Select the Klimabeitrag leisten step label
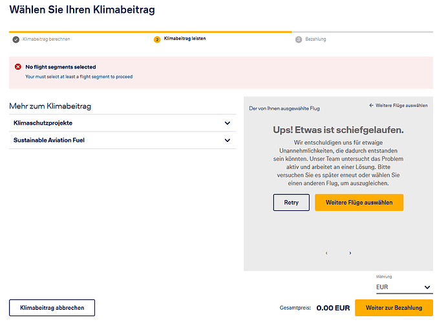Screen dimensions: 446x322 [185, 39]
